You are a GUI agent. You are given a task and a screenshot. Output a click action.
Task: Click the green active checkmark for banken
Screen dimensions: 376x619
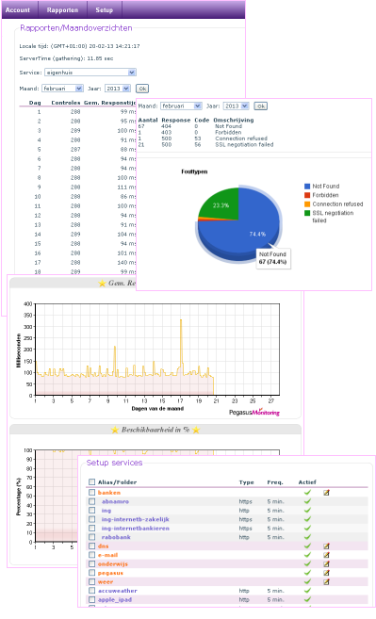pos(307,492)
